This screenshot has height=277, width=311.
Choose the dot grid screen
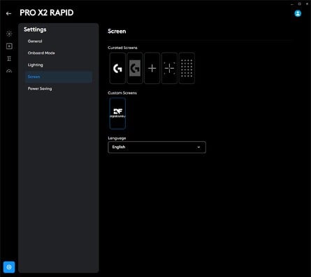point(187,68)
